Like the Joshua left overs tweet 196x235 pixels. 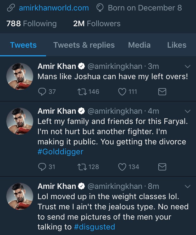pyautogui.click(x=122, y=92)
